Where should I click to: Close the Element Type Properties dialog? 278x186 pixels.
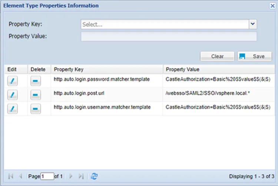pyautogui.click(x=272, y=6)
